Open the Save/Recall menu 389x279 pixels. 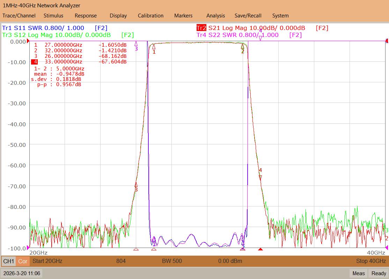pos(248,16)
